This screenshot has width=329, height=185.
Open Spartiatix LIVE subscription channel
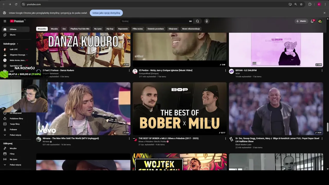[15, 66]
